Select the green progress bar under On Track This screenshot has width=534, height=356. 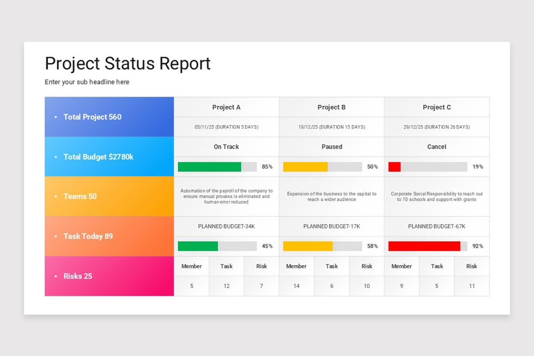click(x=209, y=167)
